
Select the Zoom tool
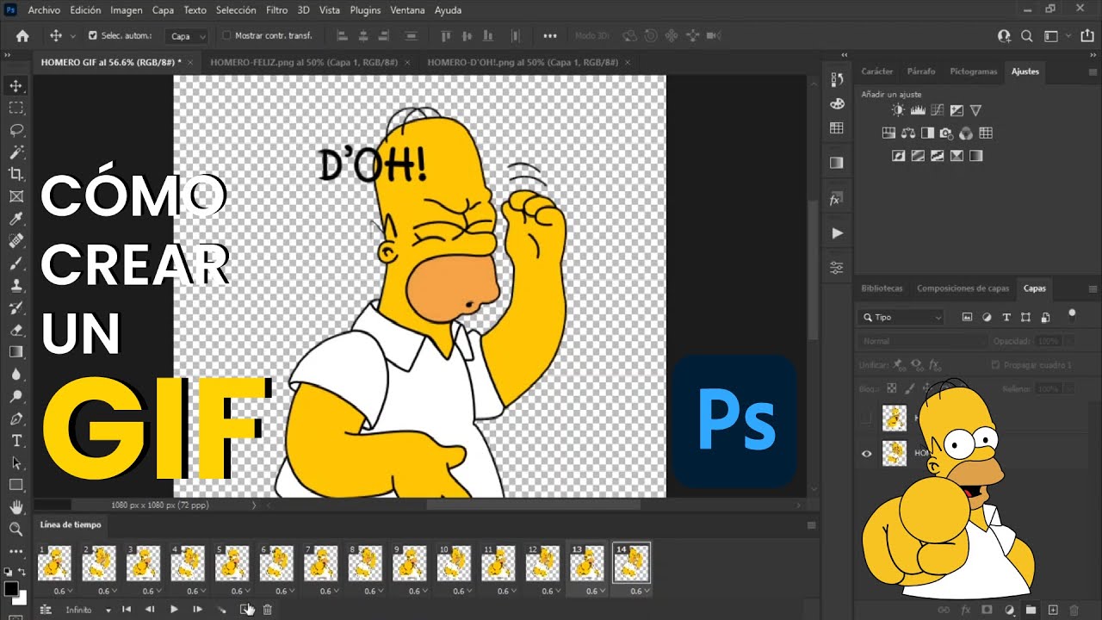[15, 529]
